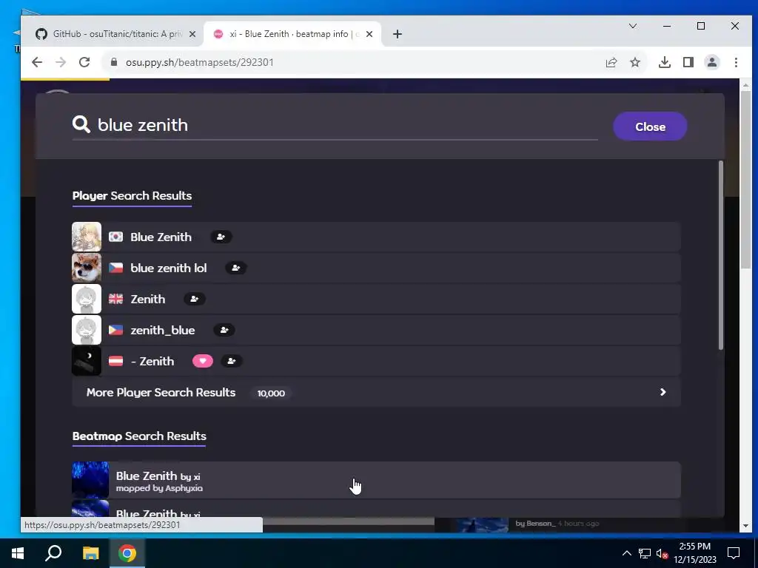The image size is (758, 568).
Task: Open the Chrome profile menu
Action: pyautogui.click(x=712, y=62)
